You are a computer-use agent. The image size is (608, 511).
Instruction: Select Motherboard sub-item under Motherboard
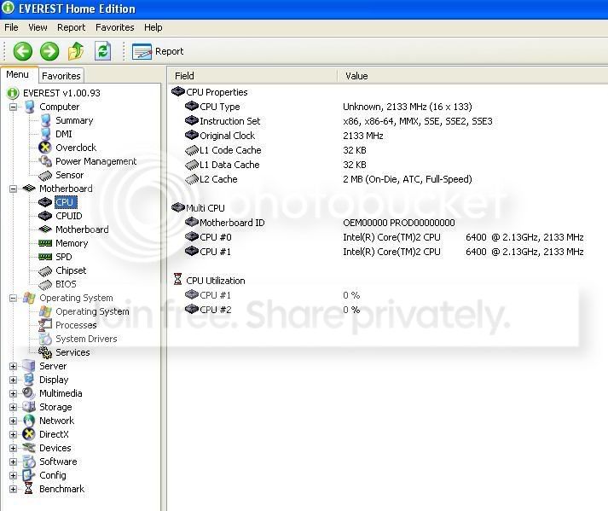coord(82,229)
